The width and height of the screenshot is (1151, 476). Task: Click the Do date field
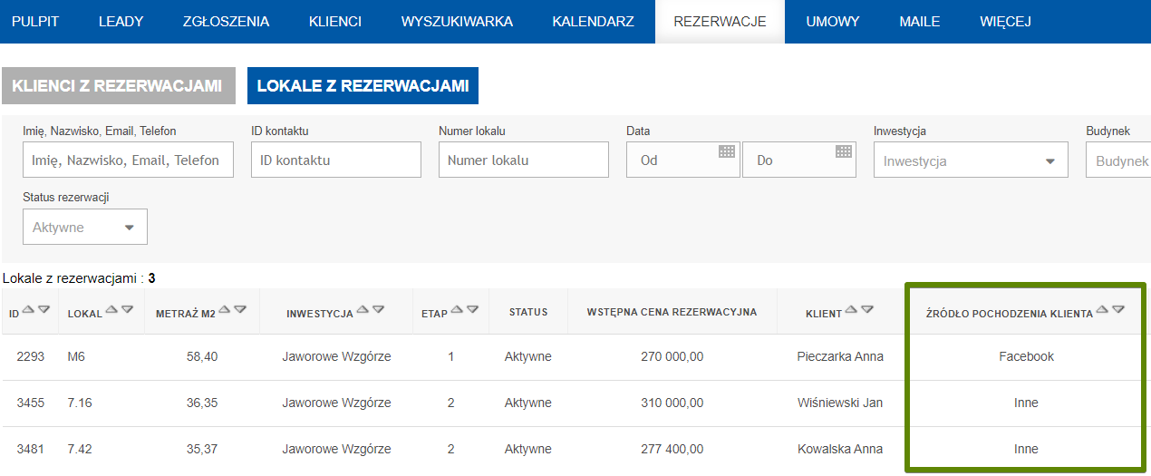point(799,160)
